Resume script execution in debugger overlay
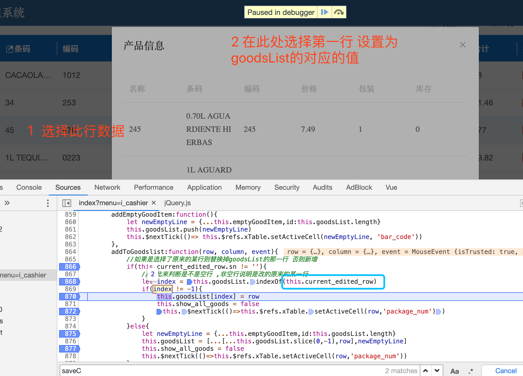The image size is (523, 376). pos(324,12)
